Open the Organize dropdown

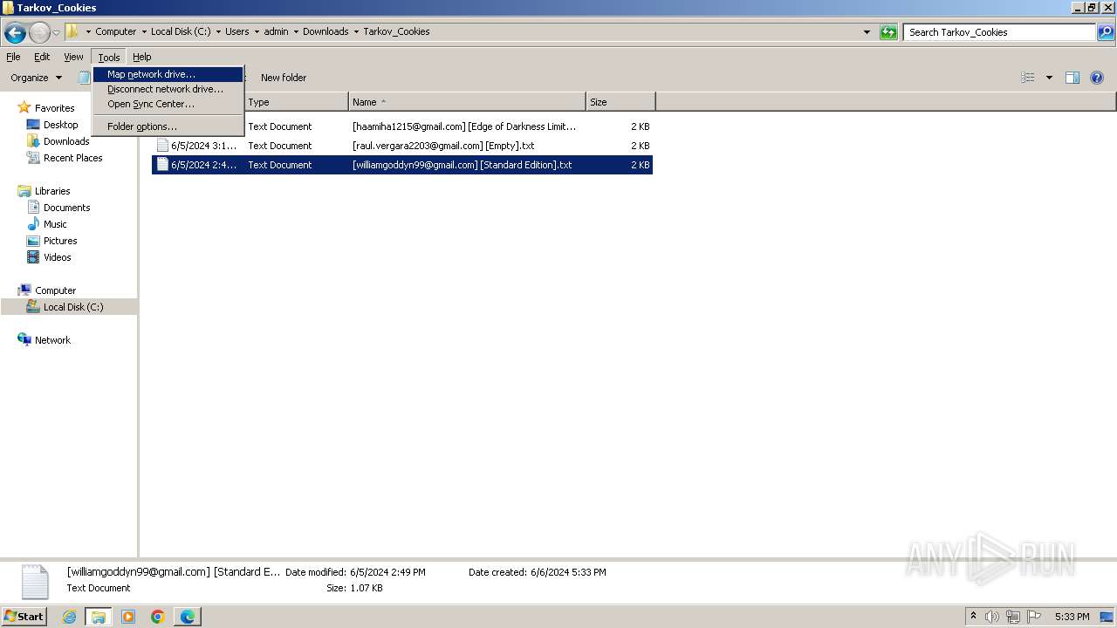coord(36,78)
